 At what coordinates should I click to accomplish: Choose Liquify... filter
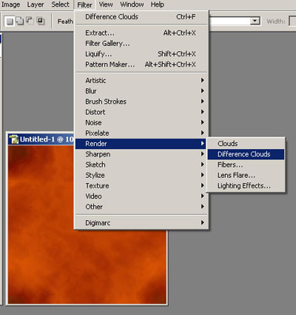(141, 54)
